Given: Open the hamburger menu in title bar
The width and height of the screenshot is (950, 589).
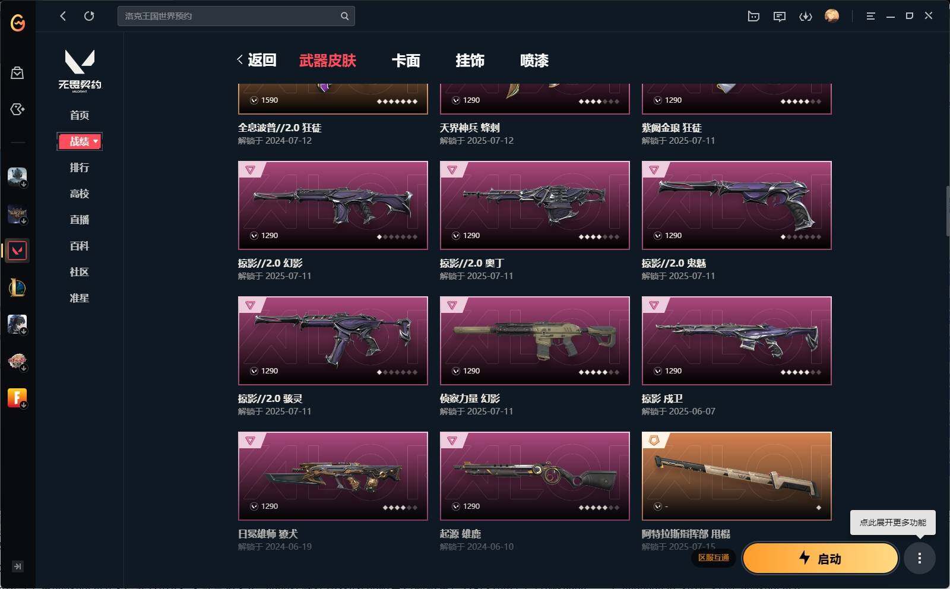Looking at the screenshot, I should [x=870, y=16].
